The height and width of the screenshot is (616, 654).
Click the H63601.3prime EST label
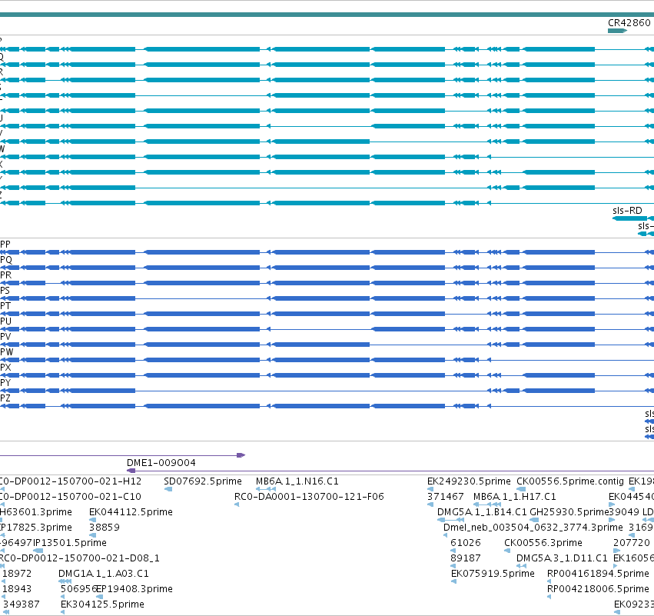point(36,512)
